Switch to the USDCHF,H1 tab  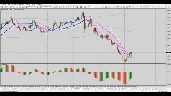pyautogui.click(x=148, y=89)
